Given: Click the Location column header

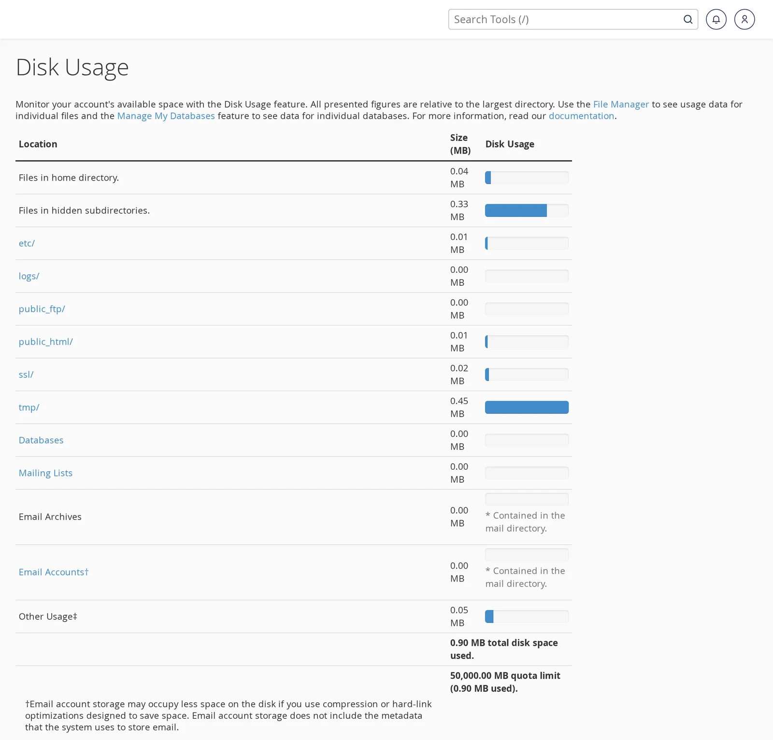Looking at the screenshot, I should [38, 144].
